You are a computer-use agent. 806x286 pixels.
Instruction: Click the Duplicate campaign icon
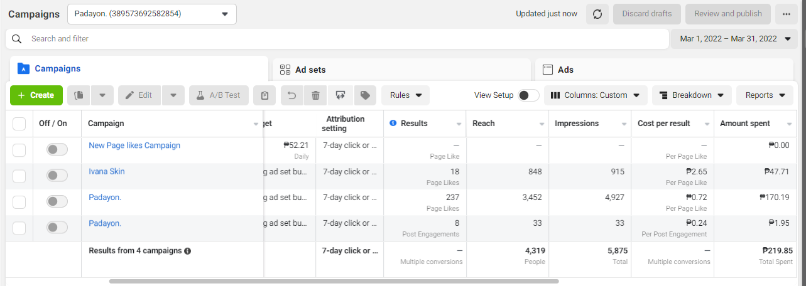click(x=79, y=95)
